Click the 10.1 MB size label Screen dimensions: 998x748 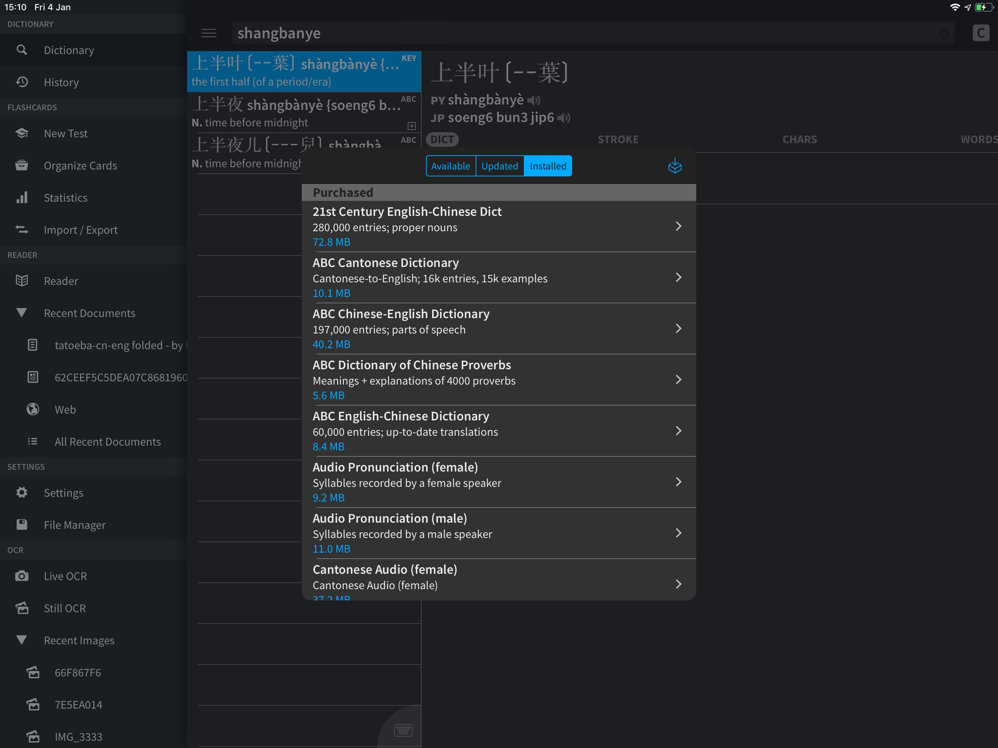tap(331, 293)
